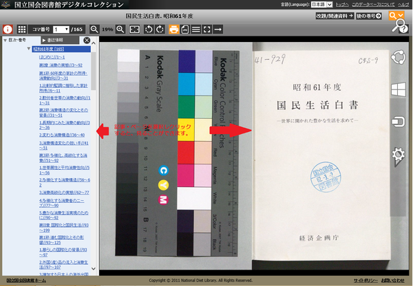The image size is (413, 286).
Task: Open the bibliographic info icon
Action: pyautogui.click(x=8, y=29)
